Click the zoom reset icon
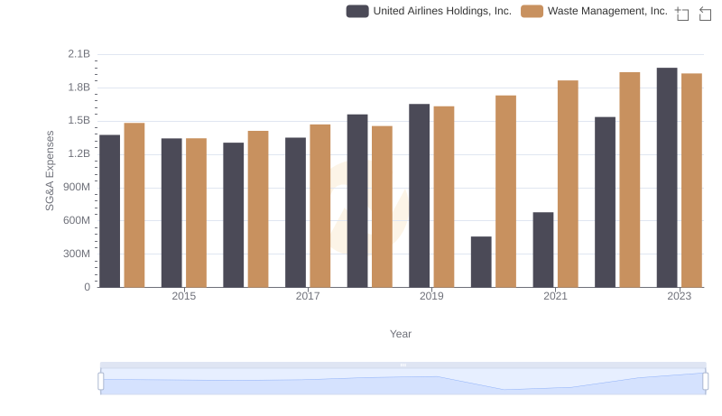722x416 pixels. point(705,14)
